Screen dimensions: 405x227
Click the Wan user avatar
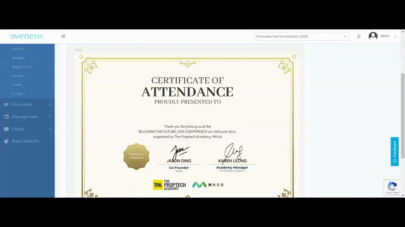click(x=373, y=36)
